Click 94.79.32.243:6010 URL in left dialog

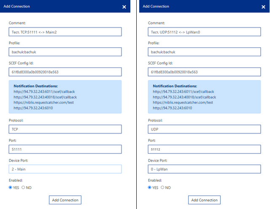(x=33, y=108)
